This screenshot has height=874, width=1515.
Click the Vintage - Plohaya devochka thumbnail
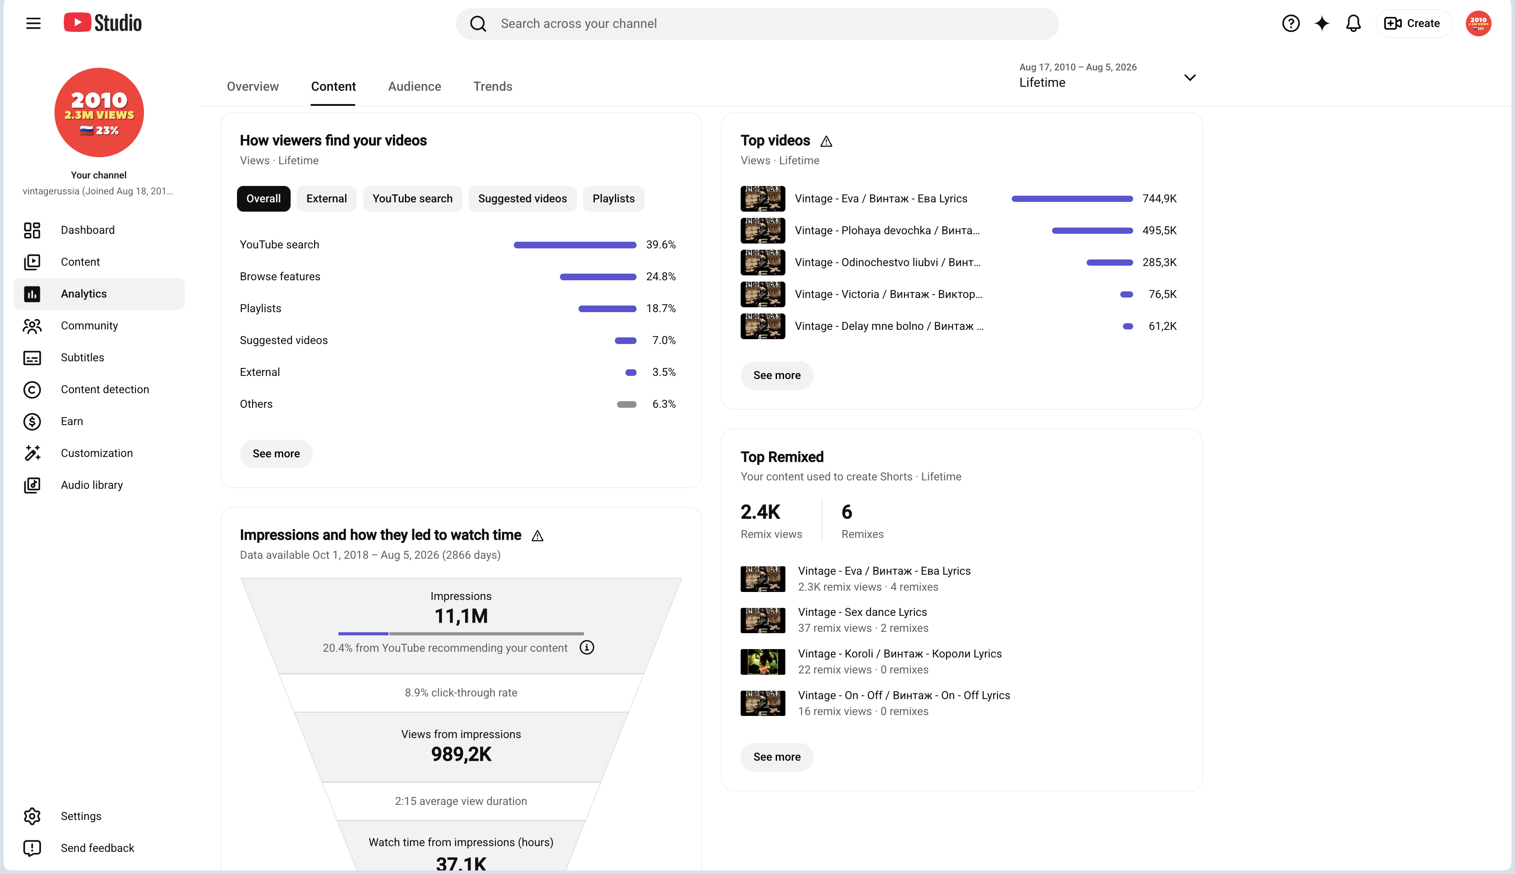[x=763, y=231]
